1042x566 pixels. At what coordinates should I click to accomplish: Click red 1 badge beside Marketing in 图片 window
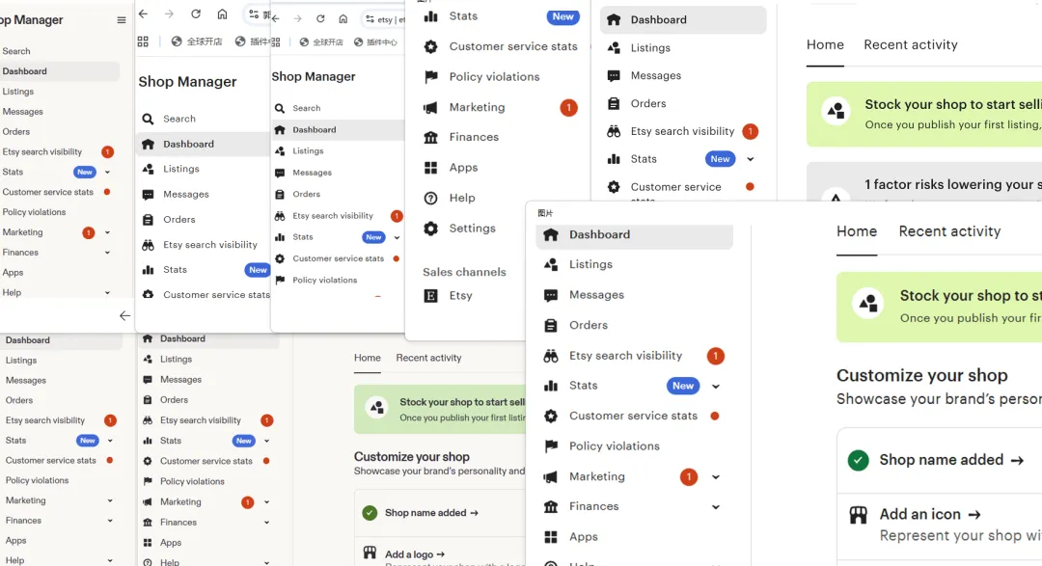689,477
